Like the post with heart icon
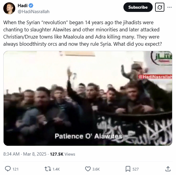176x175 pixels. coord(88,169)
